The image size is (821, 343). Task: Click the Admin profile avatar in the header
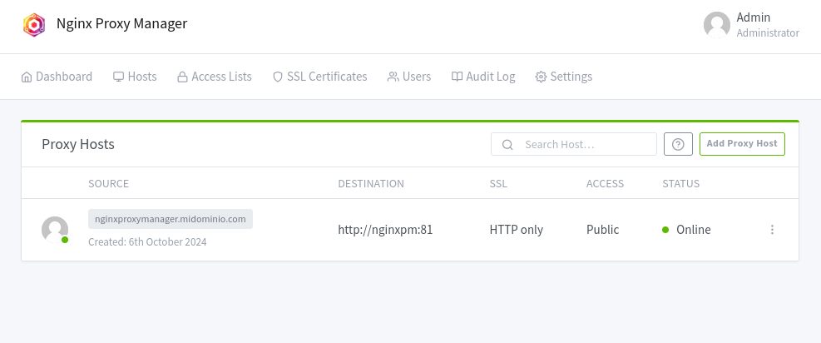[x=716, y=25]
